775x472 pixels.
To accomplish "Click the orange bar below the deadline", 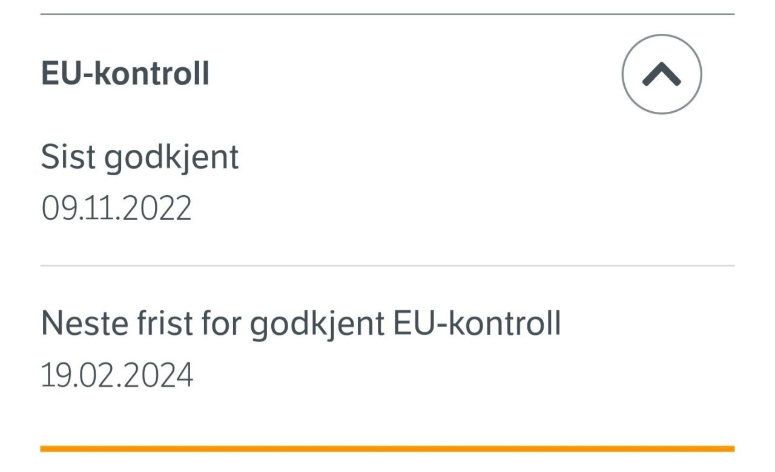I will click(387, 449).
